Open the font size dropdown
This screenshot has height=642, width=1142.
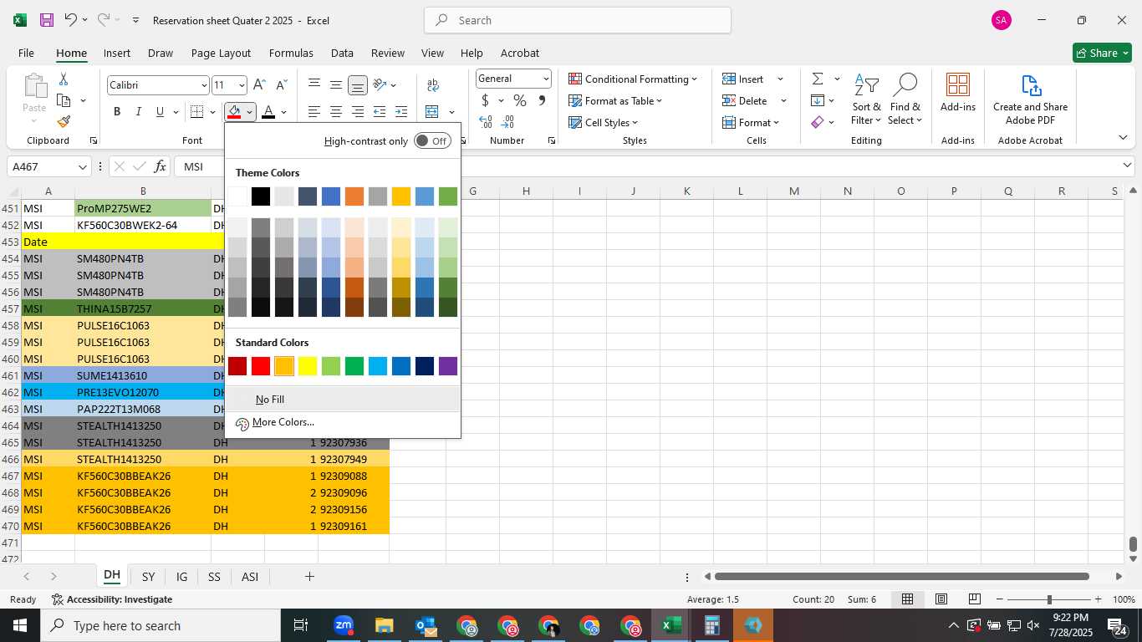[242, 85]
